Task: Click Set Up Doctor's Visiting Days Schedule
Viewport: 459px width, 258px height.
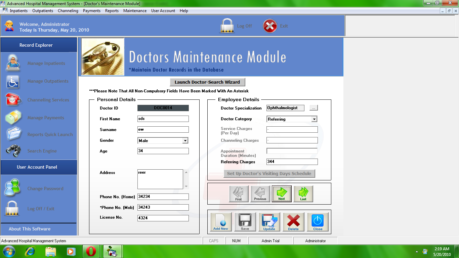Action: click(x=269, y=173)
